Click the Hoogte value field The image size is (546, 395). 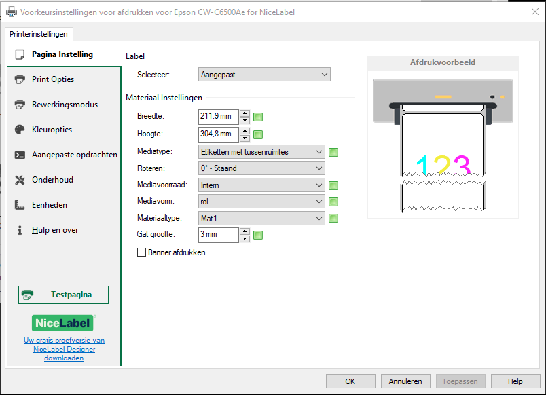[218, 134]
